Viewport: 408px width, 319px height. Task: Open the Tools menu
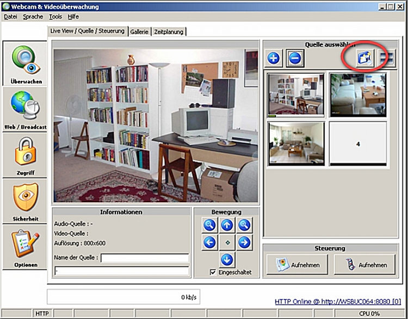tap(55, 17)
